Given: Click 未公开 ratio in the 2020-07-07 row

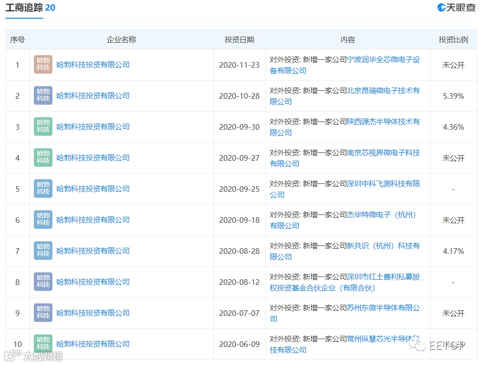Looking at the screenshot, I should point(453,313).
